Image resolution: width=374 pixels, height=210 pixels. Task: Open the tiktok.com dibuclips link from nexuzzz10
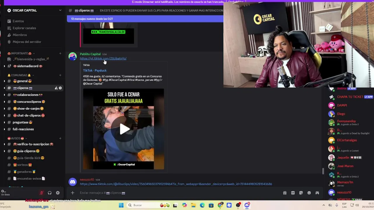click(176, 184)
